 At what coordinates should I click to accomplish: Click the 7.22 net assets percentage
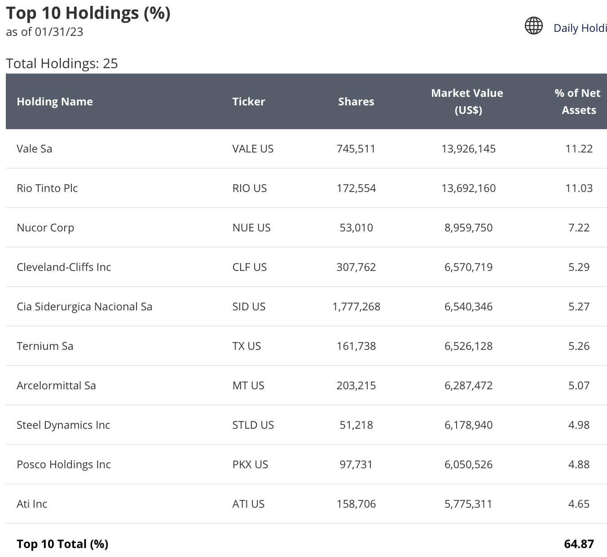(x=579, y=227)
